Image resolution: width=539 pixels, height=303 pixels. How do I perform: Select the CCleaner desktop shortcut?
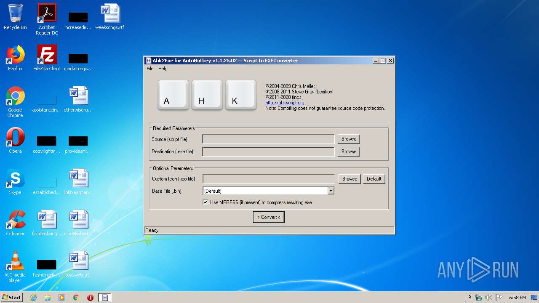[15, 223]
